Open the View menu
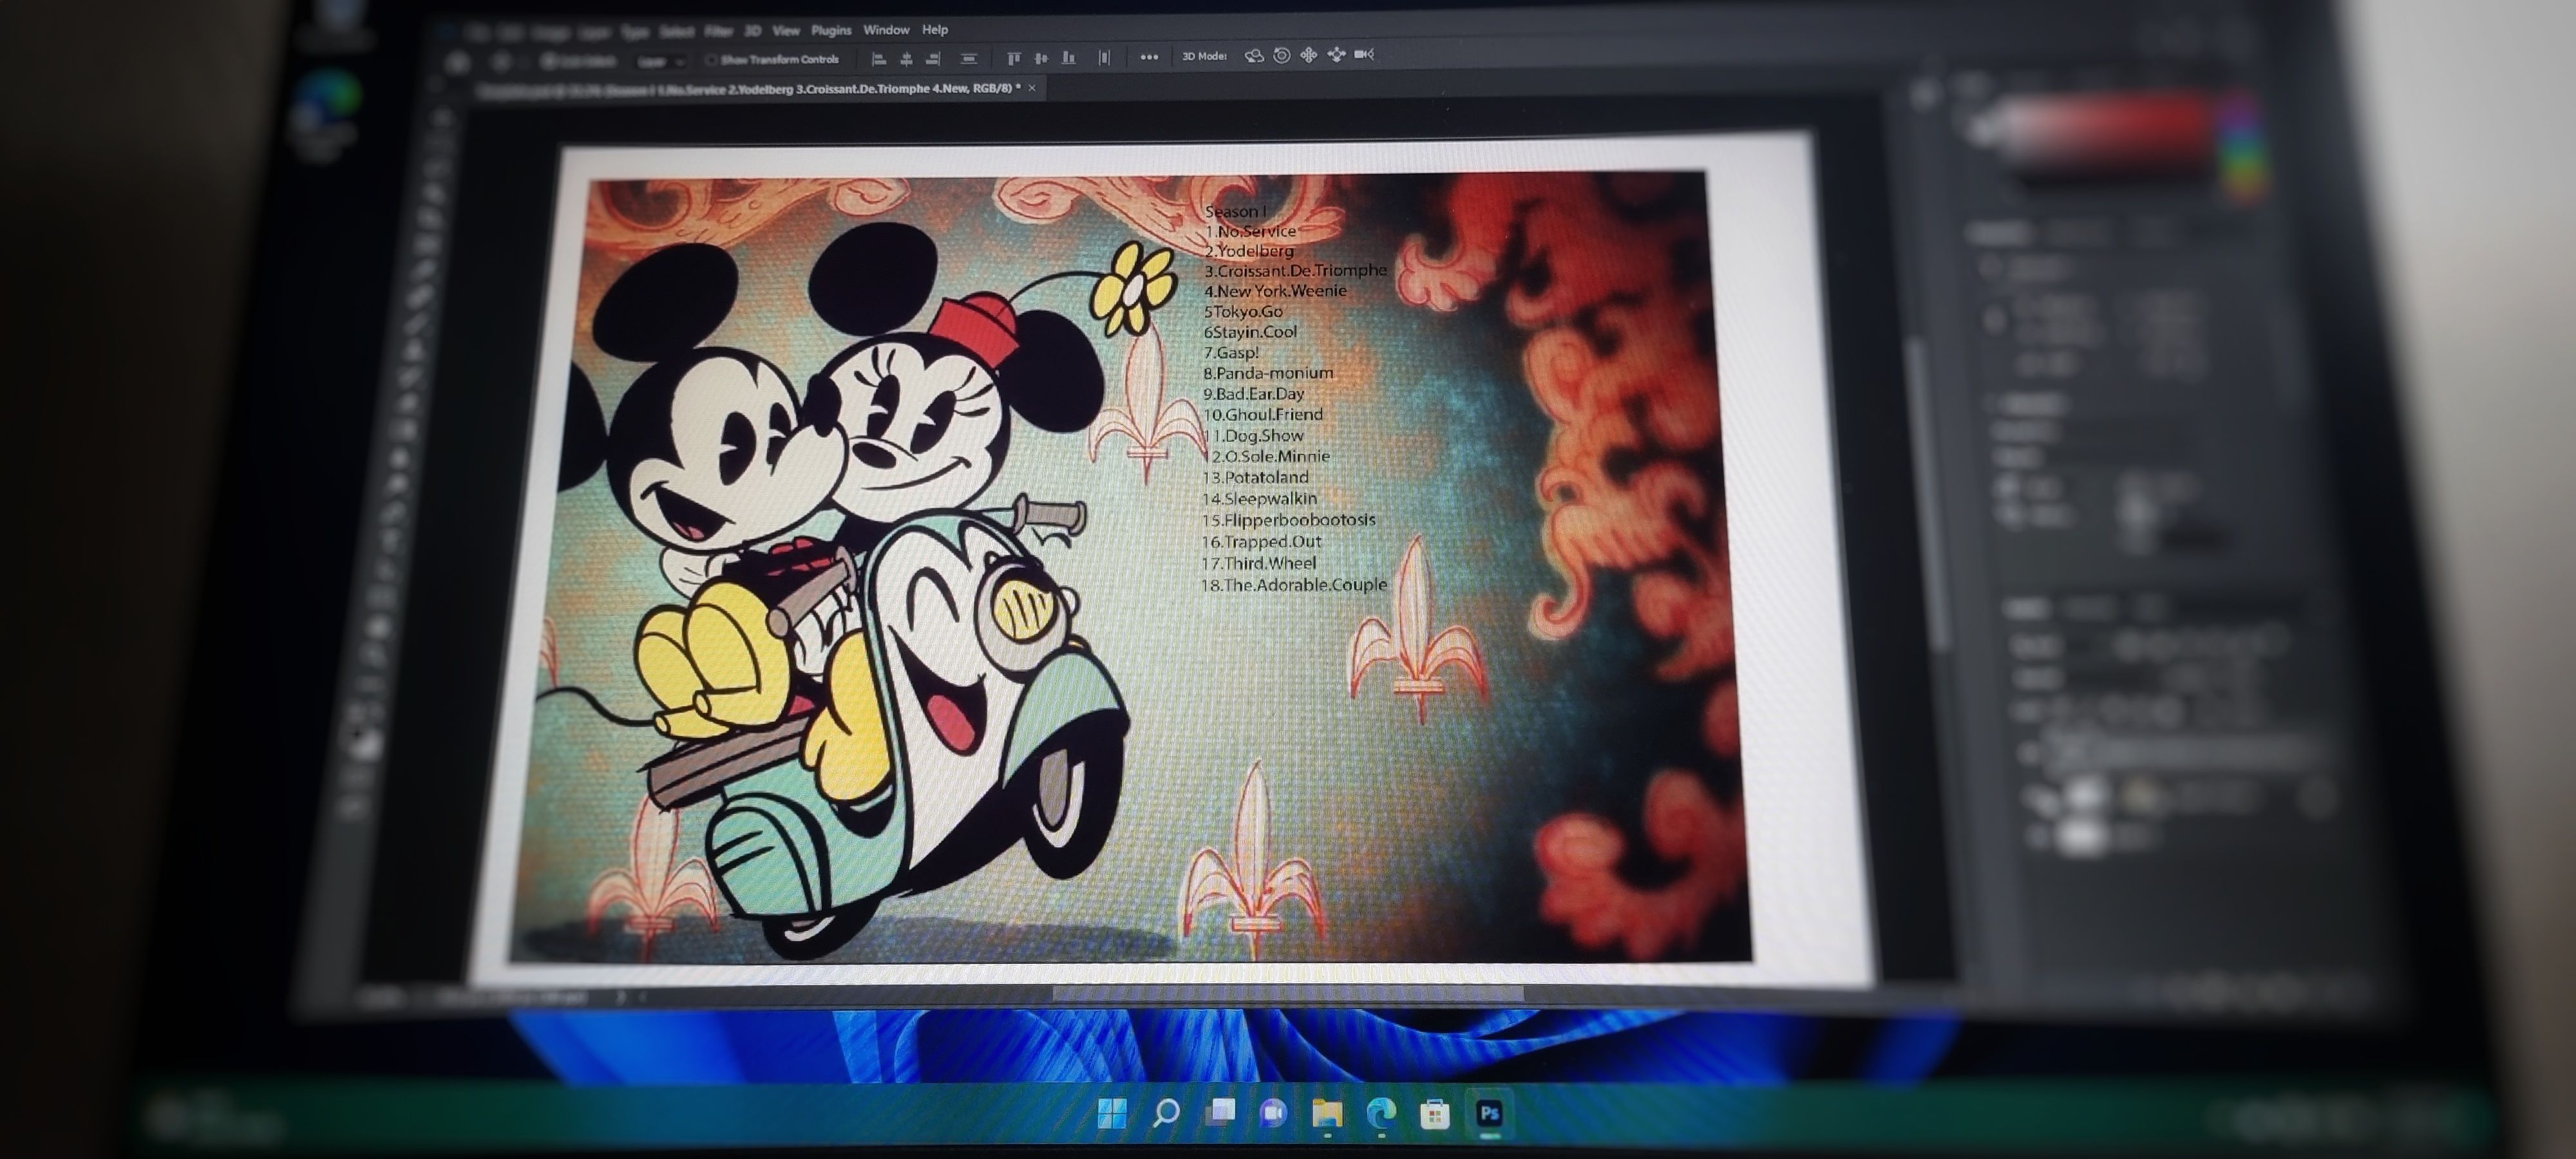This screenshot has width=2576, height=1159. click(x=786, y=31)
